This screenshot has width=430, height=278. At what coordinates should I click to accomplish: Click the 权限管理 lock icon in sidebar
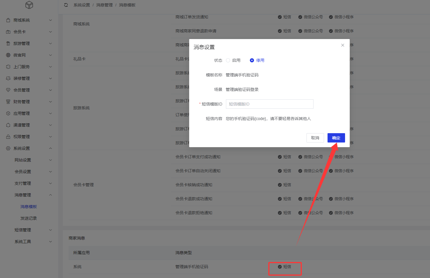click(x=8, y=137)
